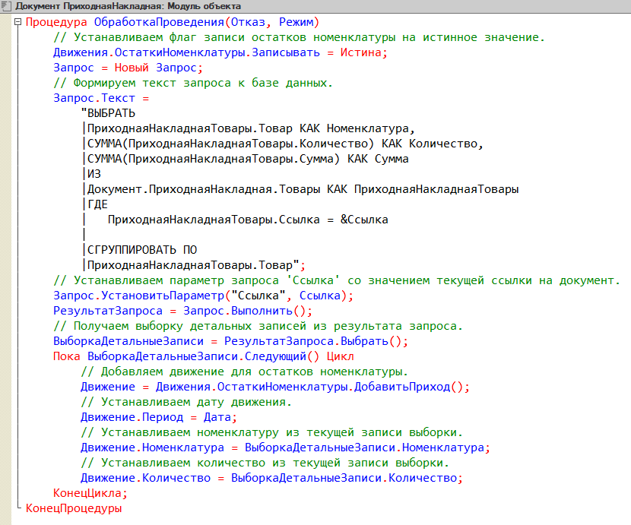Click the parameter 'Отказ' in the procedure header
The width and height of the screenshot is (631, 525).
(248, 22)
